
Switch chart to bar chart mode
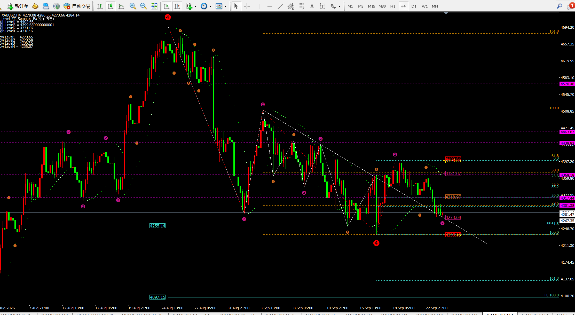coord(100,6)
